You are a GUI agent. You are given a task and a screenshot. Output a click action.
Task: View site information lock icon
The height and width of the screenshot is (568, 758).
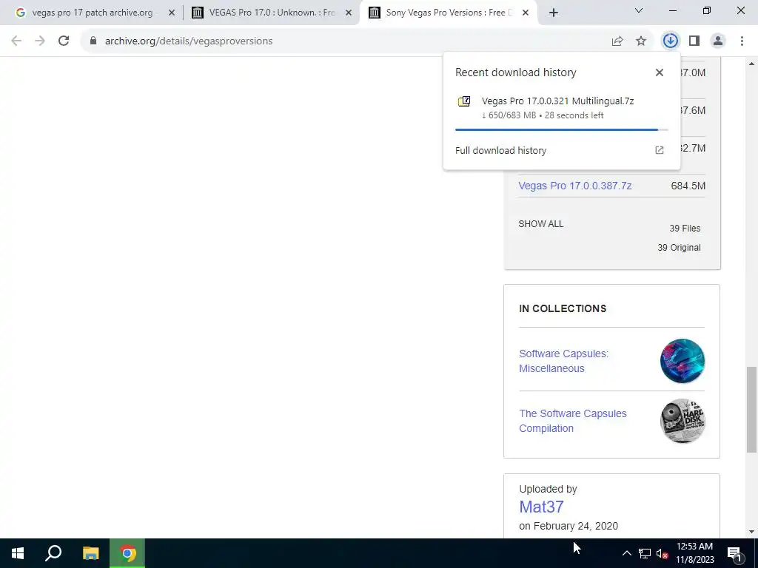point(93,41)
